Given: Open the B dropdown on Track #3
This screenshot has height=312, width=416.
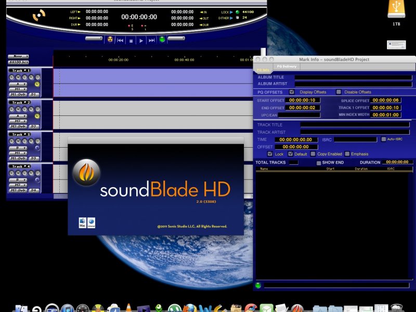Looking at the screenshot, I should (x=18, y=148).
